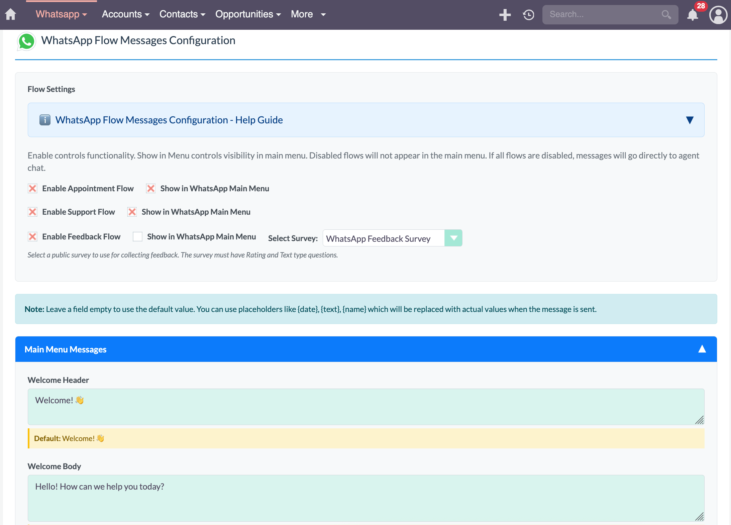
Task: Open the Select Survey dropdown
Action: tap(453, 238)
